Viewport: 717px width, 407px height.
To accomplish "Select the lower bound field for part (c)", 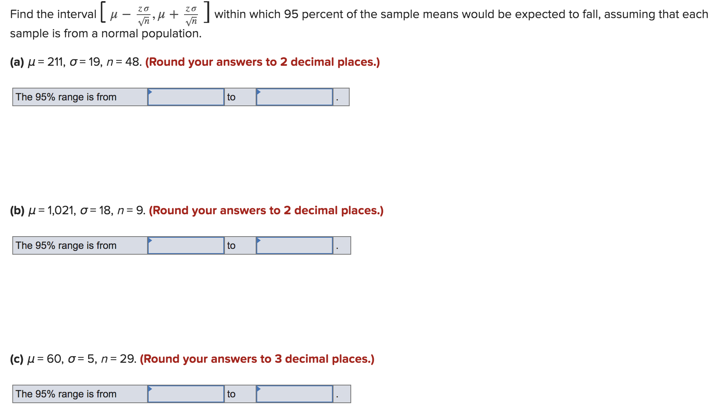I will pyautogui.click(x=186, y=394).
